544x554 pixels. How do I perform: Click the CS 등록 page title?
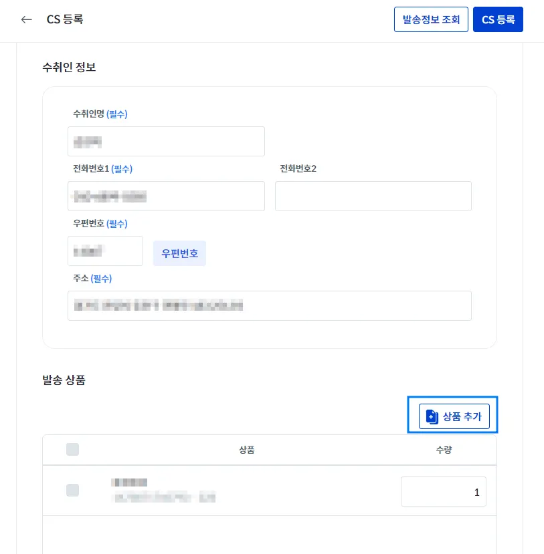[x=65, y=19]
